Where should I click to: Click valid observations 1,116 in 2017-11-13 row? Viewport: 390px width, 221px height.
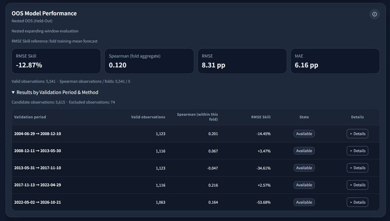pyautogui.click(x=160, y=185)
